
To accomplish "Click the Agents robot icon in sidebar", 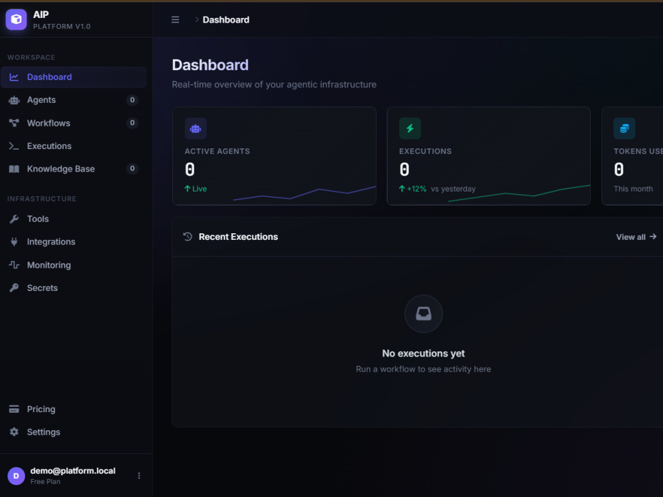I will pos(14,100).
